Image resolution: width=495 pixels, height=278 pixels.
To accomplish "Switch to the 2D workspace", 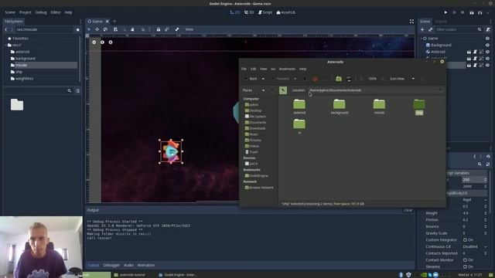I will click(x=235, y=12).
